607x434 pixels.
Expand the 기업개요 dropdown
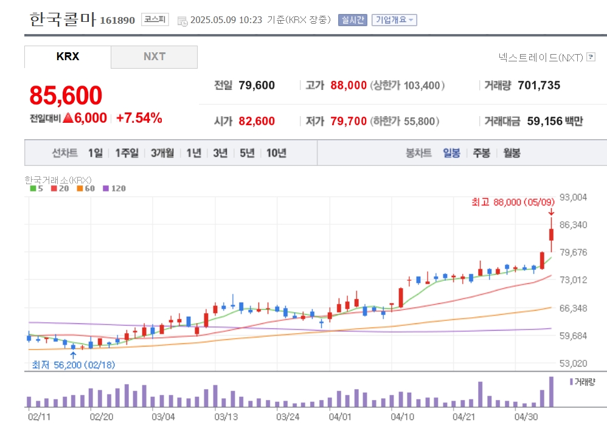394,19
